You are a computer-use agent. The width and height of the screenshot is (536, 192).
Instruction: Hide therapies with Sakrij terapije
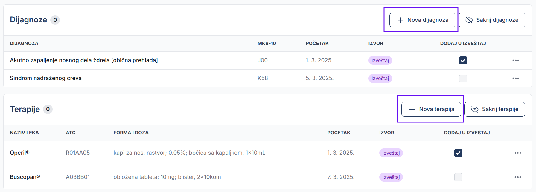point(494,109)
